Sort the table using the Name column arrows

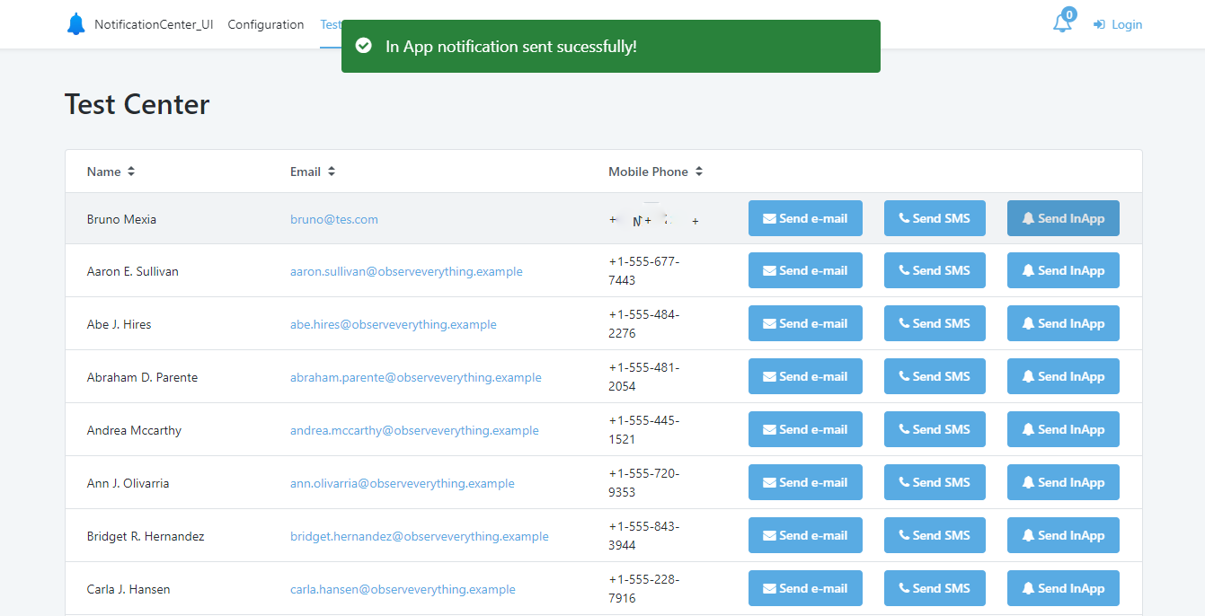(130, 171)
